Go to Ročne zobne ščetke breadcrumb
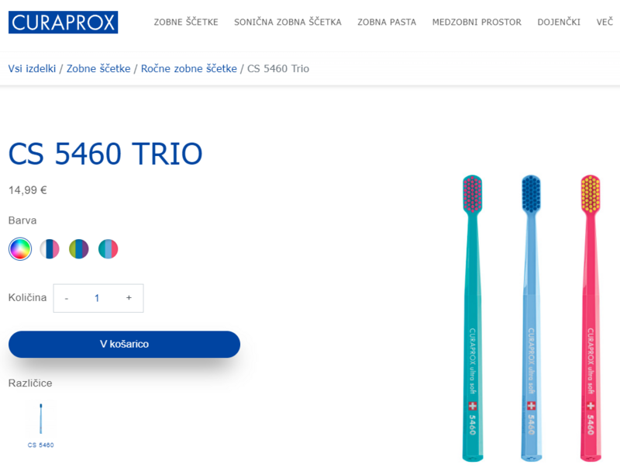Viewport: 620px width, 468px height. coord(189,68)
